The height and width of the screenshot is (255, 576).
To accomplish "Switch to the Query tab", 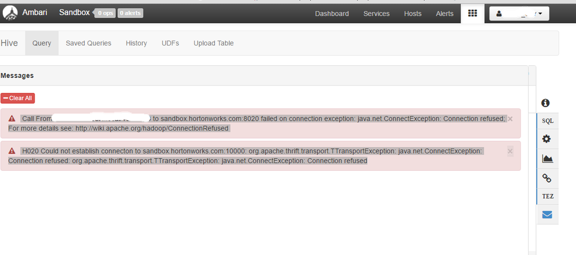I will [x=42, y=43].
